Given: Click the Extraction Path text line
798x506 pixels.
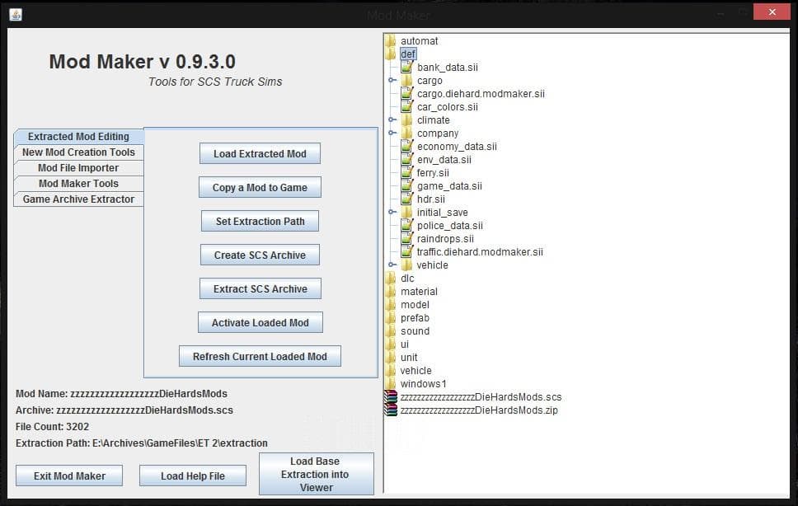Looking at the screenshot, I should point(142,443).
